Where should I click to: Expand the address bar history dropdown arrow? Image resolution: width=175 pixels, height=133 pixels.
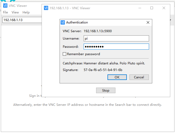pyautogui.click(x=170, y=20)
